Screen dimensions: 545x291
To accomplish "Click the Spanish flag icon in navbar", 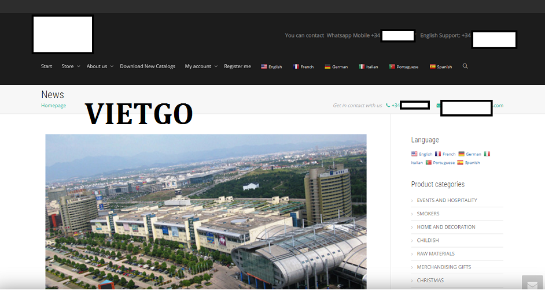I will point(432,66).
